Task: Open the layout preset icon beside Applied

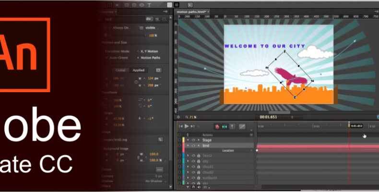Action: point(158,70)
